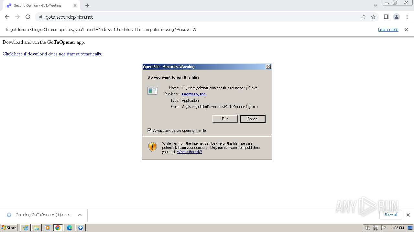Expand the GoToOpener download item options
The image size is (414, 232).
[80, 215]
